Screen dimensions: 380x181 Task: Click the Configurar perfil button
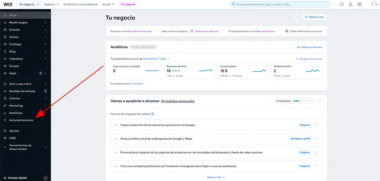[x=300, y=139]
